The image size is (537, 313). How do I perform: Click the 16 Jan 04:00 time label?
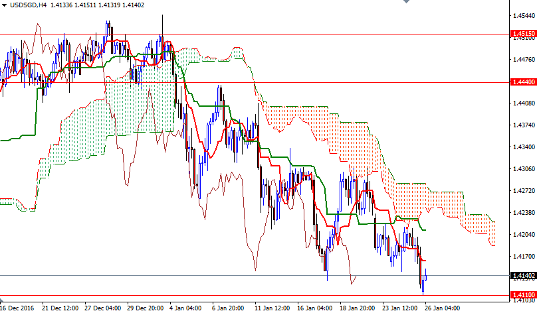[315, 308]
